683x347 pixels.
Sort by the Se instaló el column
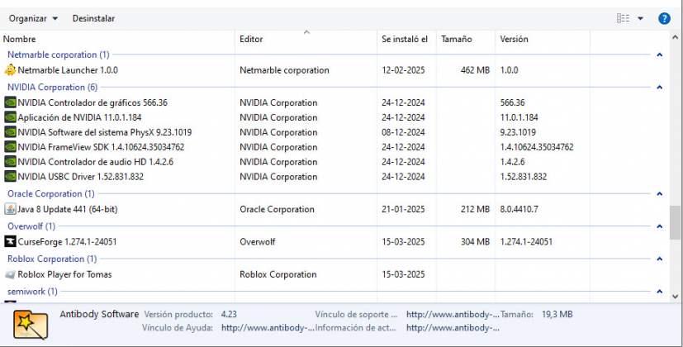[x=406, y=39]
